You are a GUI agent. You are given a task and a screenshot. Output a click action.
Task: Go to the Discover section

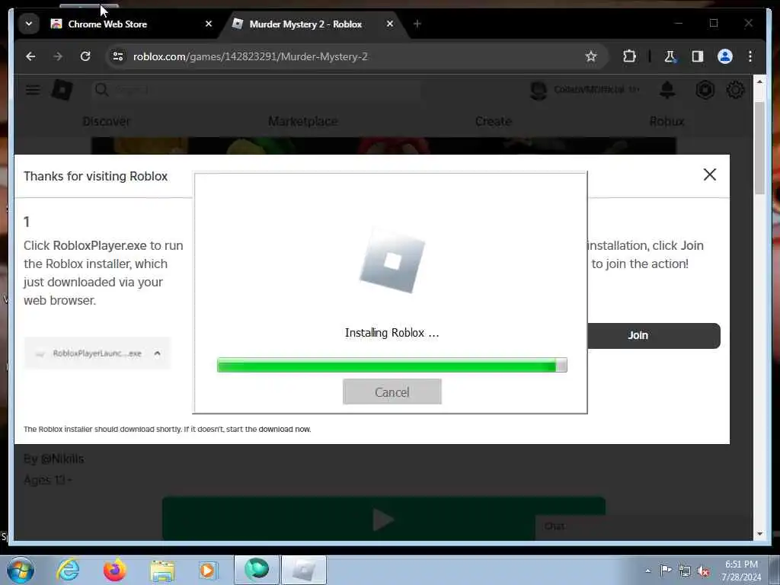coord(106,121)
